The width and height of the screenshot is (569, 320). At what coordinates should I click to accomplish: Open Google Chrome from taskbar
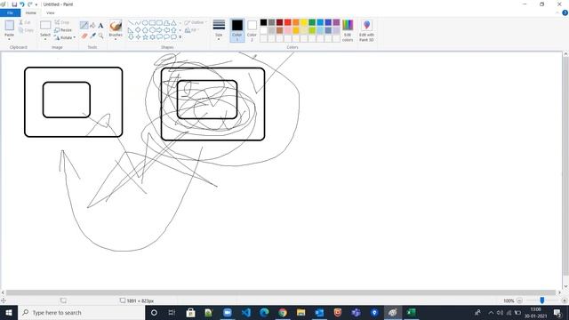click(283, 312)
